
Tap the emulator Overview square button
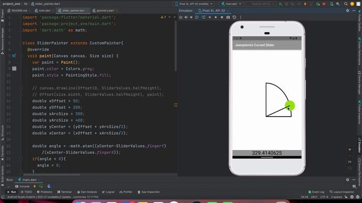click(222, 17)
